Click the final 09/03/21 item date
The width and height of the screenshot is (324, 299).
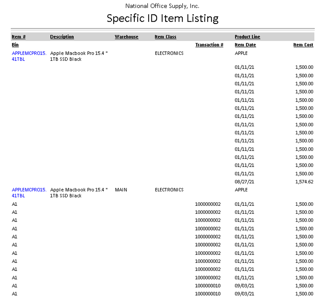(244, 294)
